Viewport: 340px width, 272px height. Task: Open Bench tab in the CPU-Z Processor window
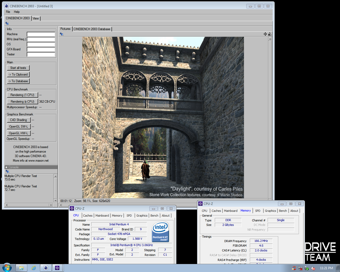[154, 216]
